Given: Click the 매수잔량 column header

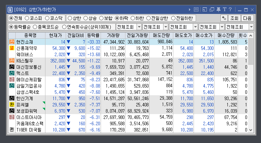Looking at the screenshot, I should (226, 35).
